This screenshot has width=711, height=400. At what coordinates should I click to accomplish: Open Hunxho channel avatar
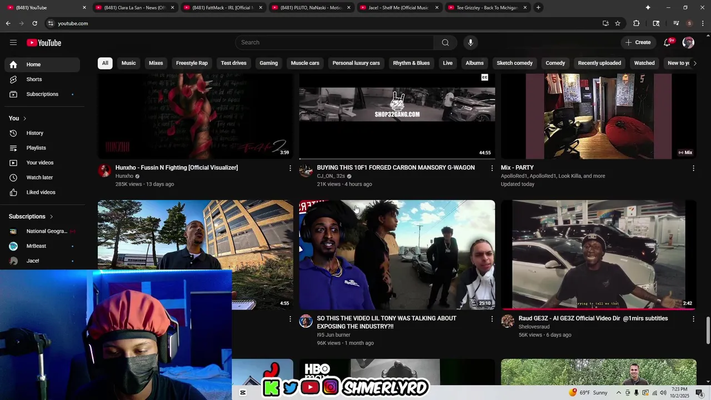(x=104, y=171)
